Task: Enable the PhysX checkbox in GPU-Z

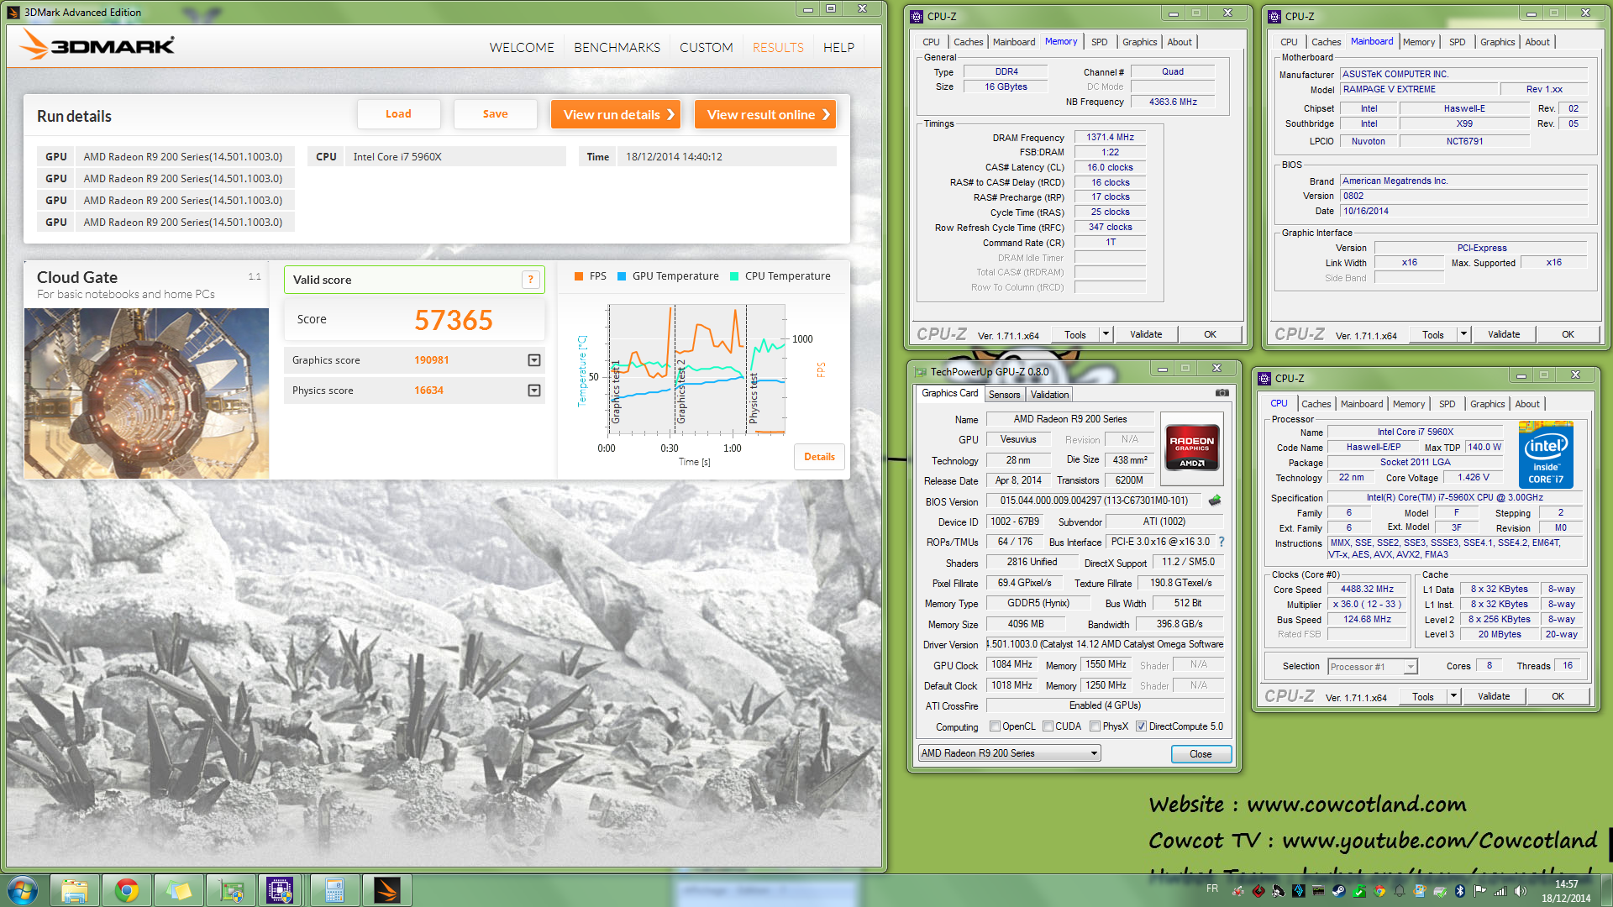Action: coord(1095,726)
